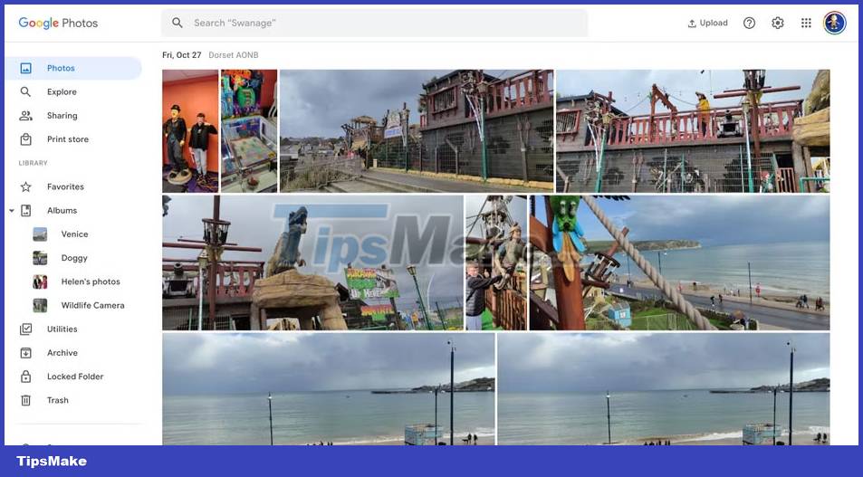Open bottom right seaside photo

tap(664, 389)
